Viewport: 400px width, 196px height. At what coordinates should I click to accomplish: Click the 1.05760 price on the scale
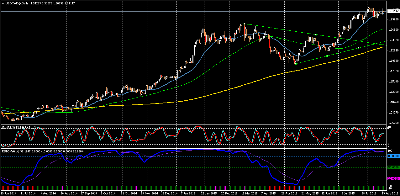point(393,123)
